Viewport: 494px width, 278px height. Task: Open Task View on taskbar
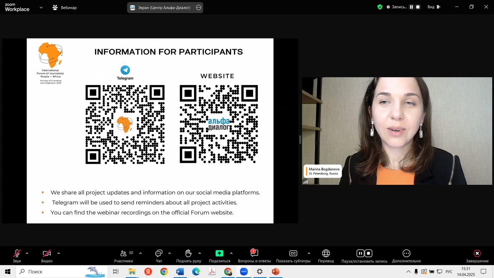click(x=116, y=272)
